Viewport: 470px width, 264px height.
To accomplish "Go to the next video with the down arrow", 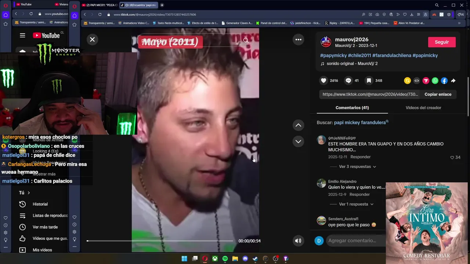I will (298, 141).
